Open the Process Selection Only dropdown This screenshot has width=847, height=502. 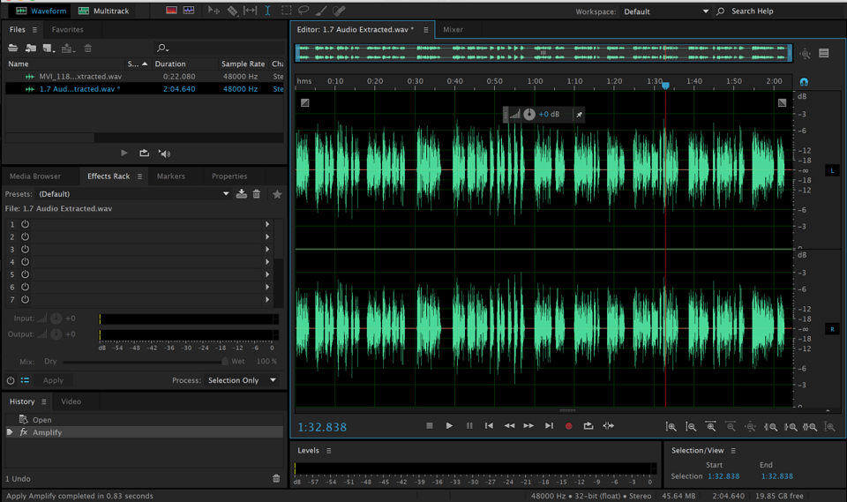[x=242, y=380]
